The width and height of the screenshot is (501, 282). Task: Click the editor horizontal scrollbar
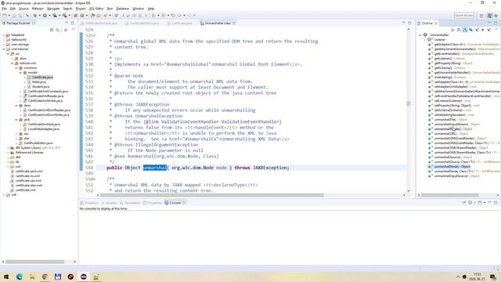point(212,195)
